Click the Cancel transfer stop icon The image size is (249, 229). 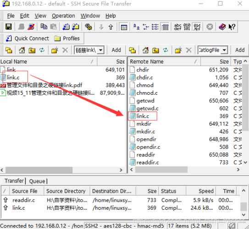pos(210,27)
